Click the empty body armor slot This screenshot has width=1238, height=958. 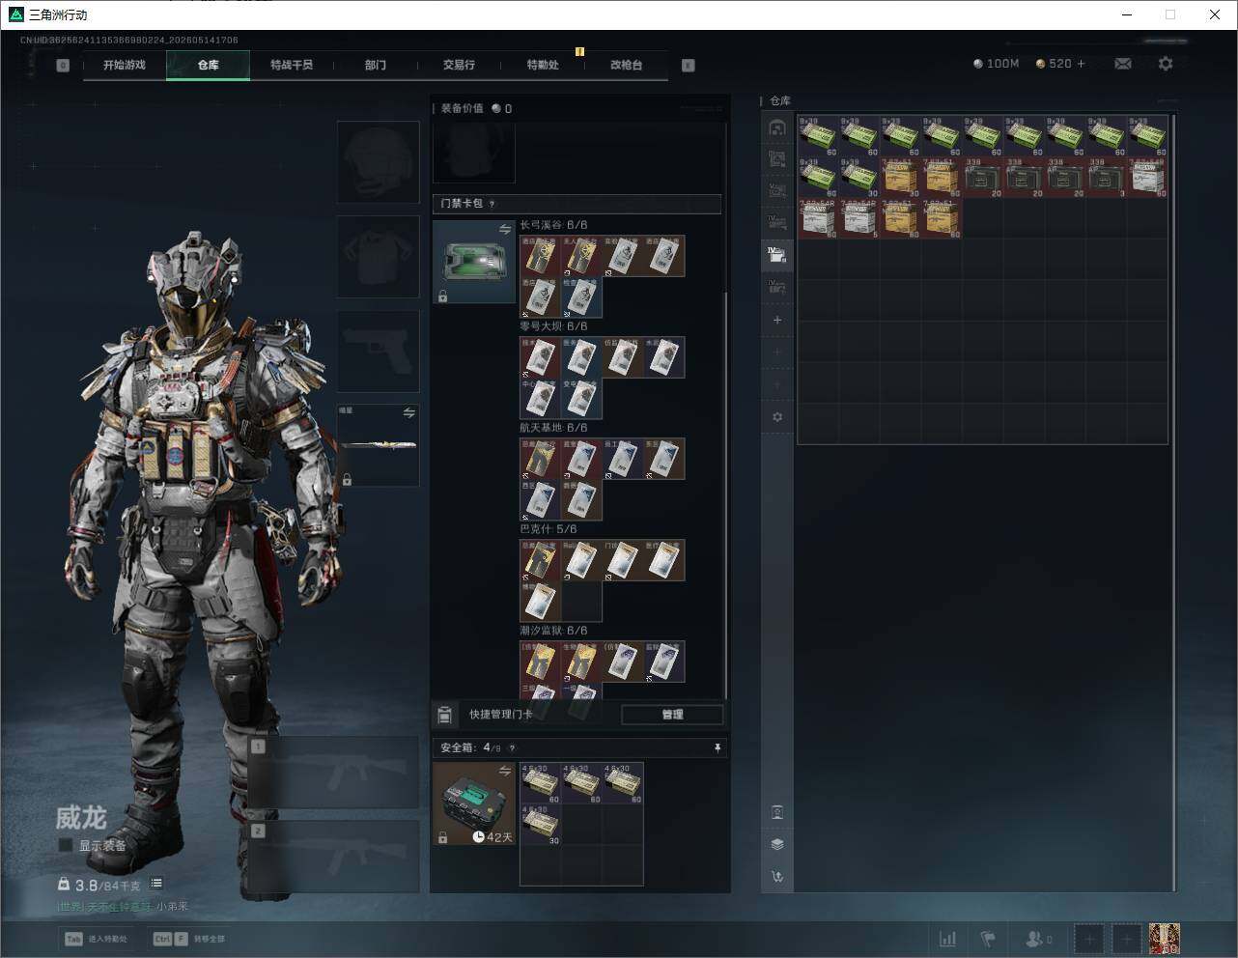coord(378,256)
